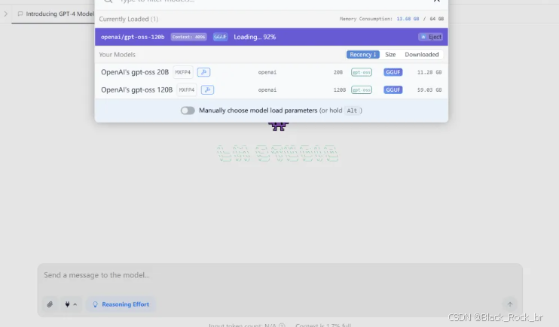Sort models by Recency
This screenshot has width=559, height=327.
point(362,54)
